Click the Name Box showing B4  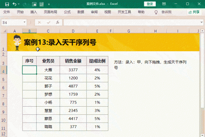pos(12,23)
